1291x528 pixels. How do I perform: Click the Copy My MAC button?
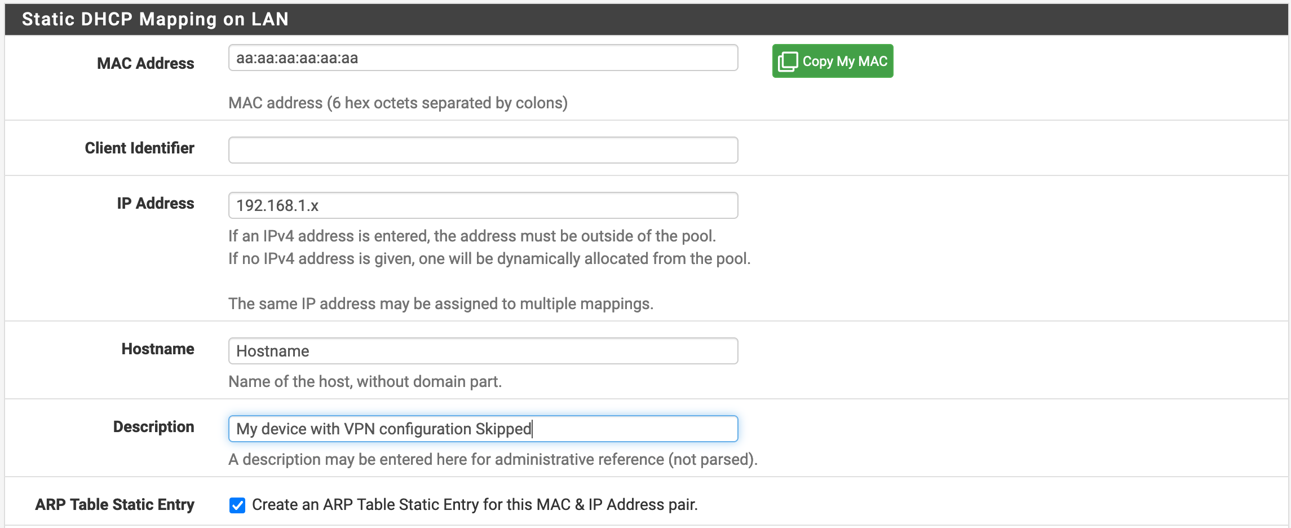pos(832,61)
